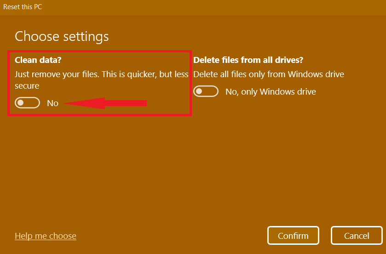Click the Cancel button

357,236
